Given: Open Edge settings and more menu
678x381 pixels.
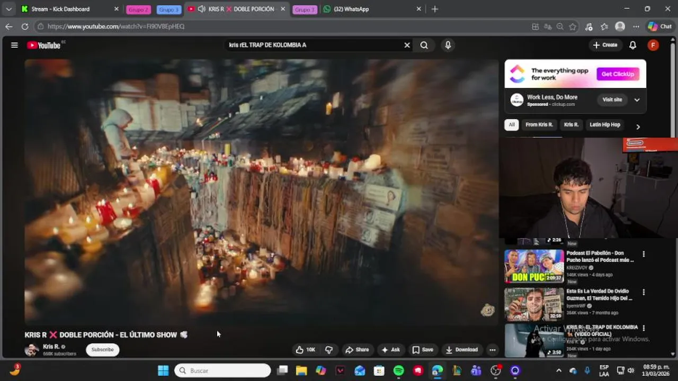Looking at the screenshot, I should coord(636,26).
